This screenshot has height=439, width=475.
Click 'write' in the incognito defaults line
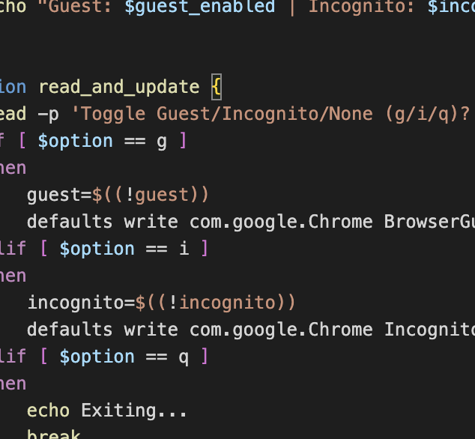coord(151,330)
